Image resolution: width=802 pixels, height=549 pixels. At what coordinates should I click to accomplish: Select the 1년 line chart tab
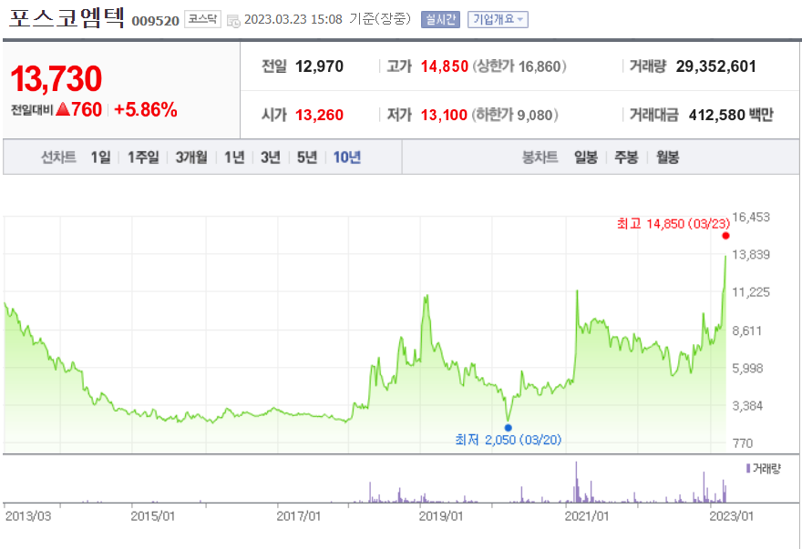[x=234, y=158]
